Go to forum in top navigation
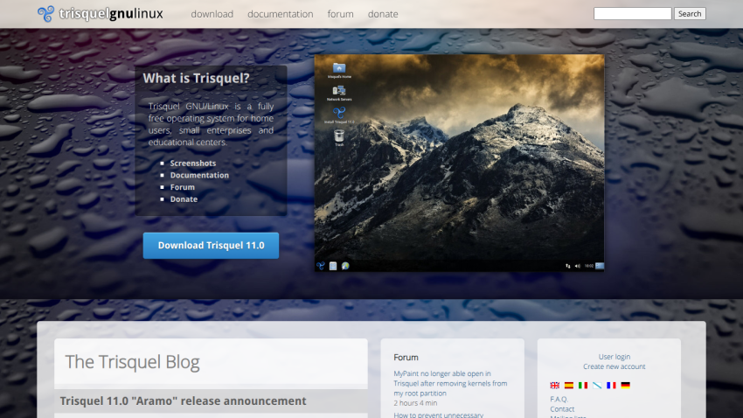The height and width of the screenshot is (418, 743). click(x=340, y=14)
